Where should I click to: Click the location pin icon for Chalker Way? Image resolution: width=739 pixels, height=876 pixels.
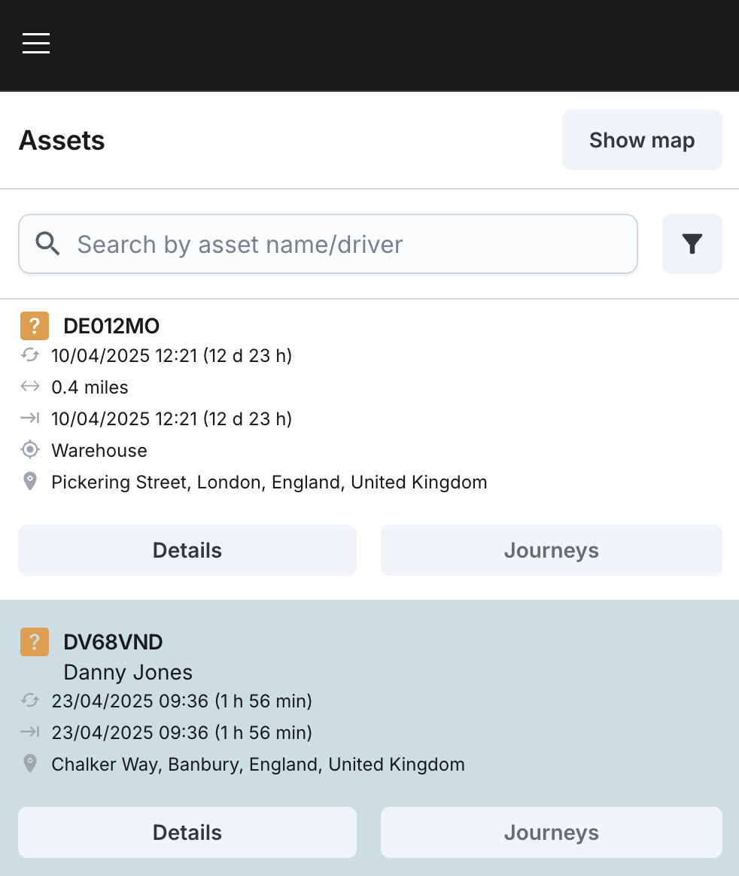(30, 764)
